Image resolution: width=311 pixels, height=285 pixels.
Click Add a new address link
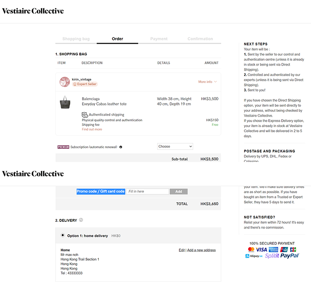201,250
